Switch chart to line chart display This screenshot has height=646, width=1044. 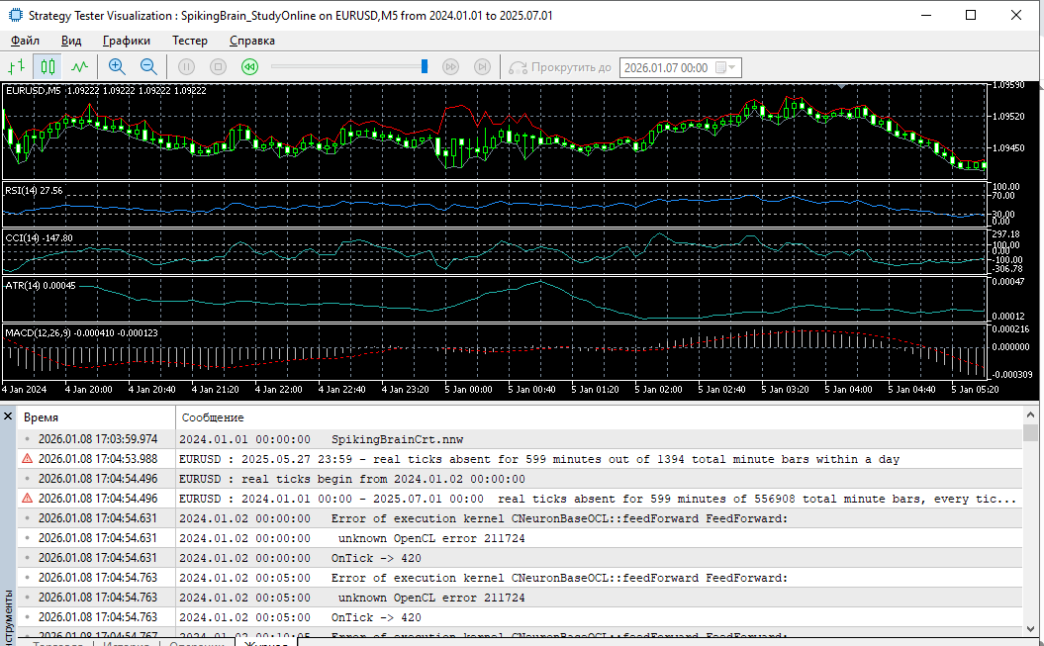[79, 66]
